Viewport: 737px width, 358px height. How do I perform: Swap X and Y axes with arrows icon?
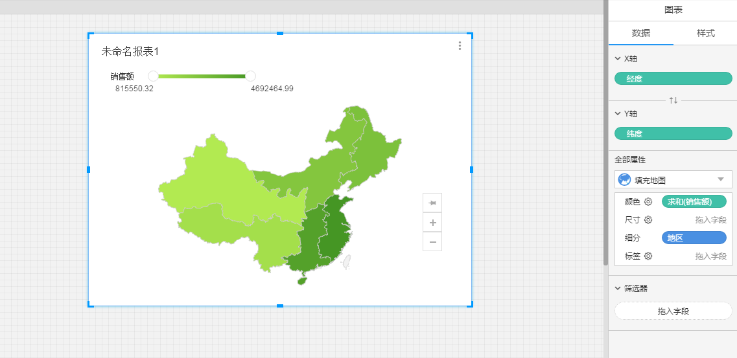(x=673, y=100)
